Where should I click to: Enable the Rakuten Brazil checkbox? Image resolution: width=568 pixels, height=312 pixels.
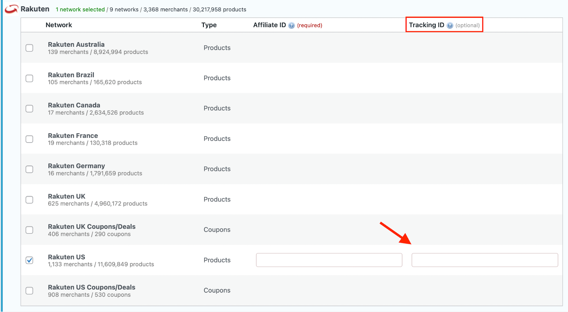coord(29,78)
